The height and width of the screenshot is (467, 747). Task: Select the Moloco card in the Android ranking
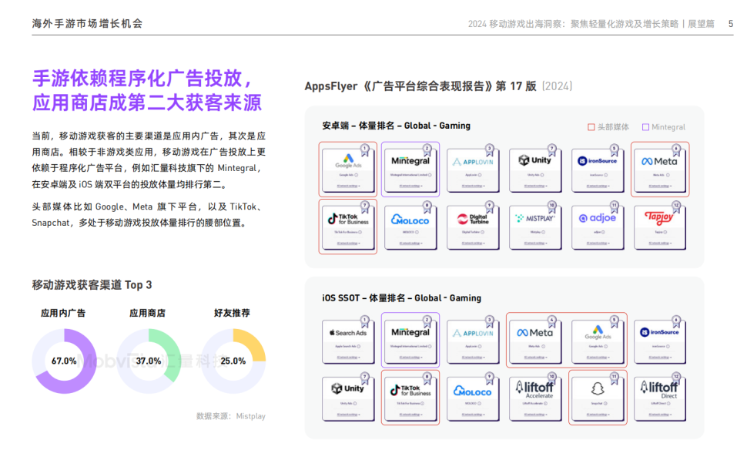(x=410, y=227)
